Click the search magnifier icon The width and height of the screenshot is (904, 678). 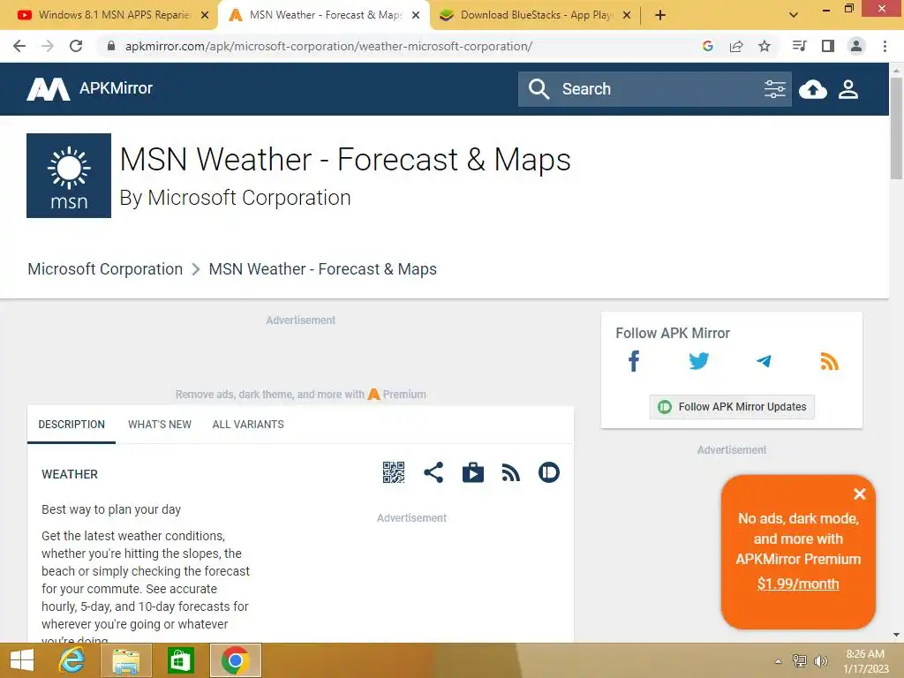(539, 89)
